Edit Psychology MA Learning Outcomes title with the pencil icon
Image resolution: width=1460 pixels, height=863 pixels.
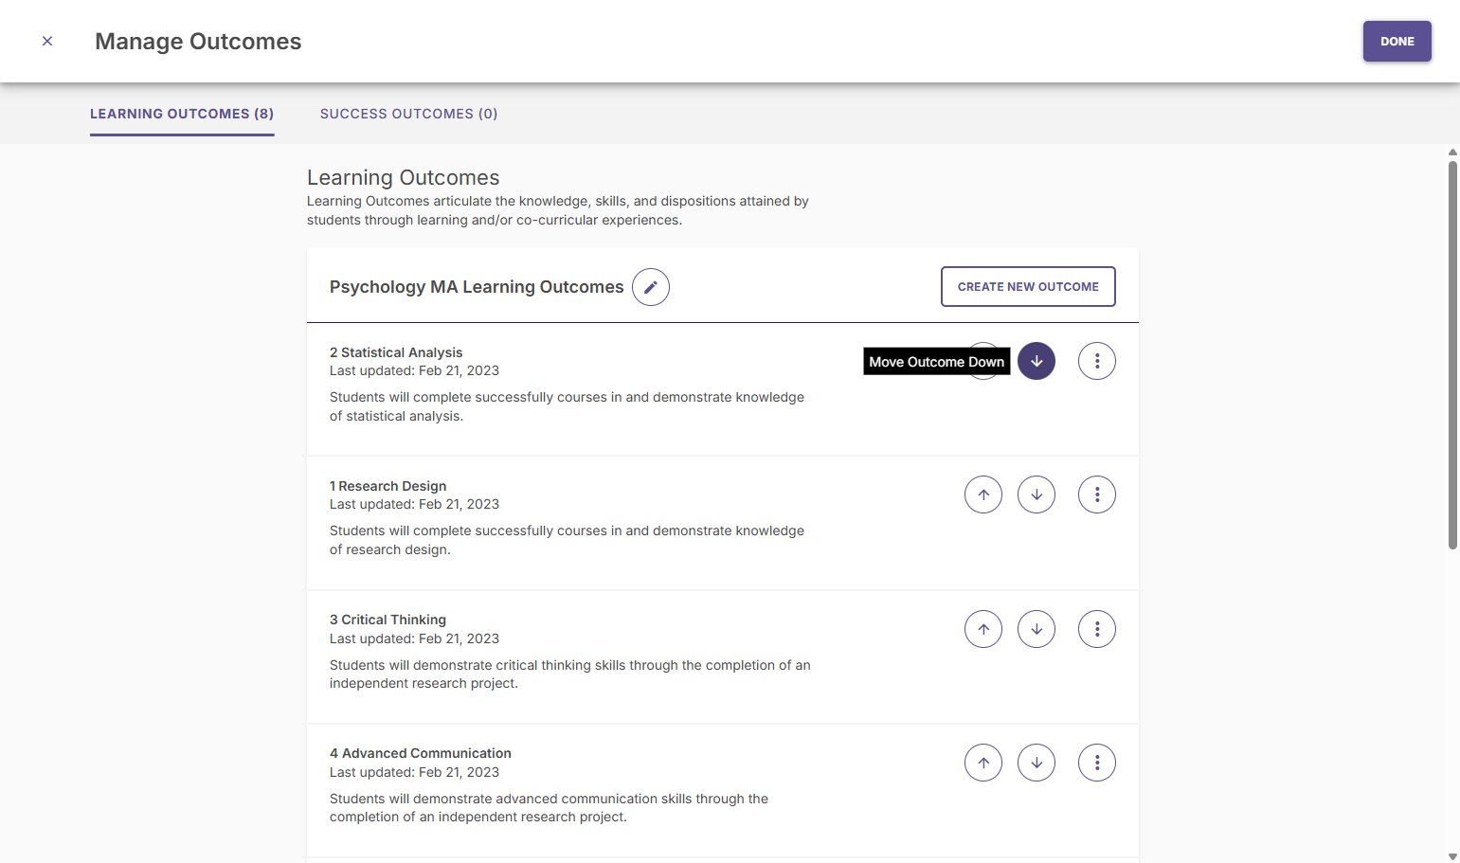click(651, 287)
